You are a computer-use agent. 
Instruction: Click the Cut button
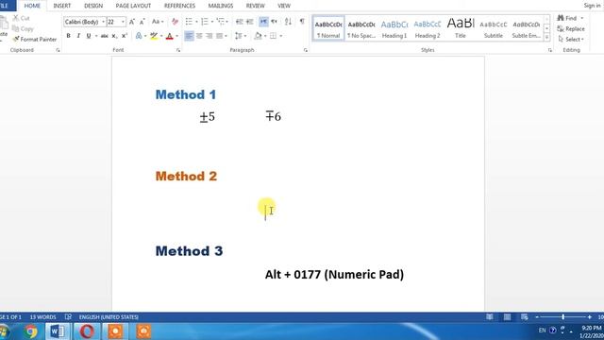pos(21,18)
